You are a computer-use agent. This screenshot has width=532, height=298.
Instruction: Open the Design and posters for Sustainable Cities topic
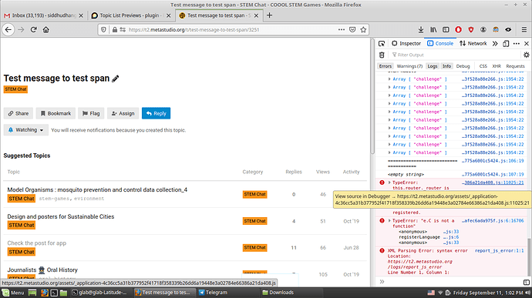[x=61, y=216]
